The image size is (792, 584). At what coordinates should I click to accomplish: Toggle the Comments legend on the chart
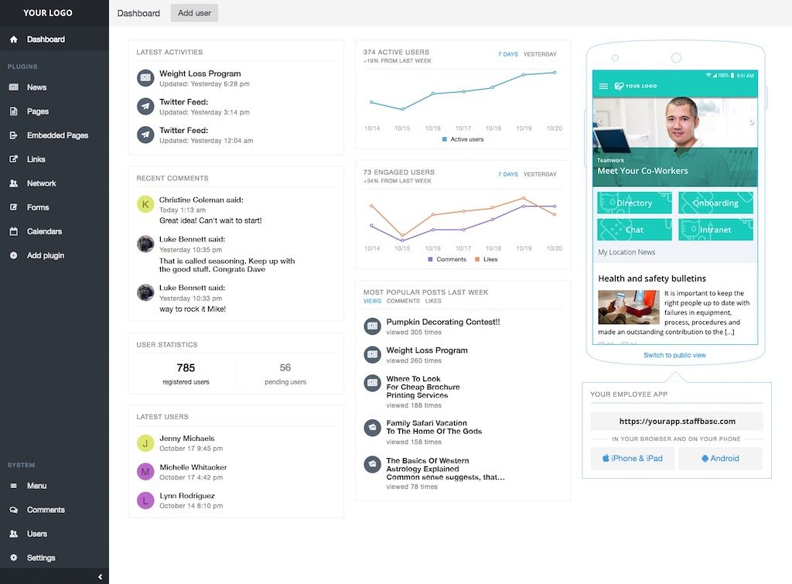click(x=449, y=258)
